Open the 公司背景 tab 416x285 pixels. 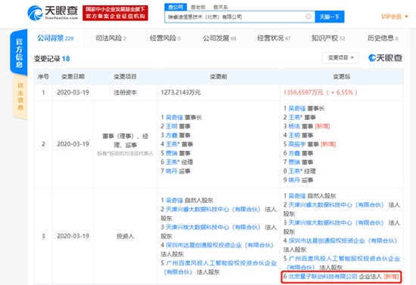[x=55, y=38]
